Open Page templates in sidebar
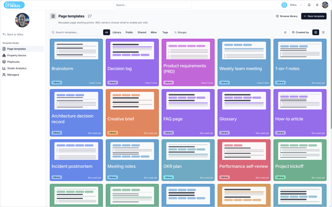Screen dimensions: 332x207 coord(22,49)
